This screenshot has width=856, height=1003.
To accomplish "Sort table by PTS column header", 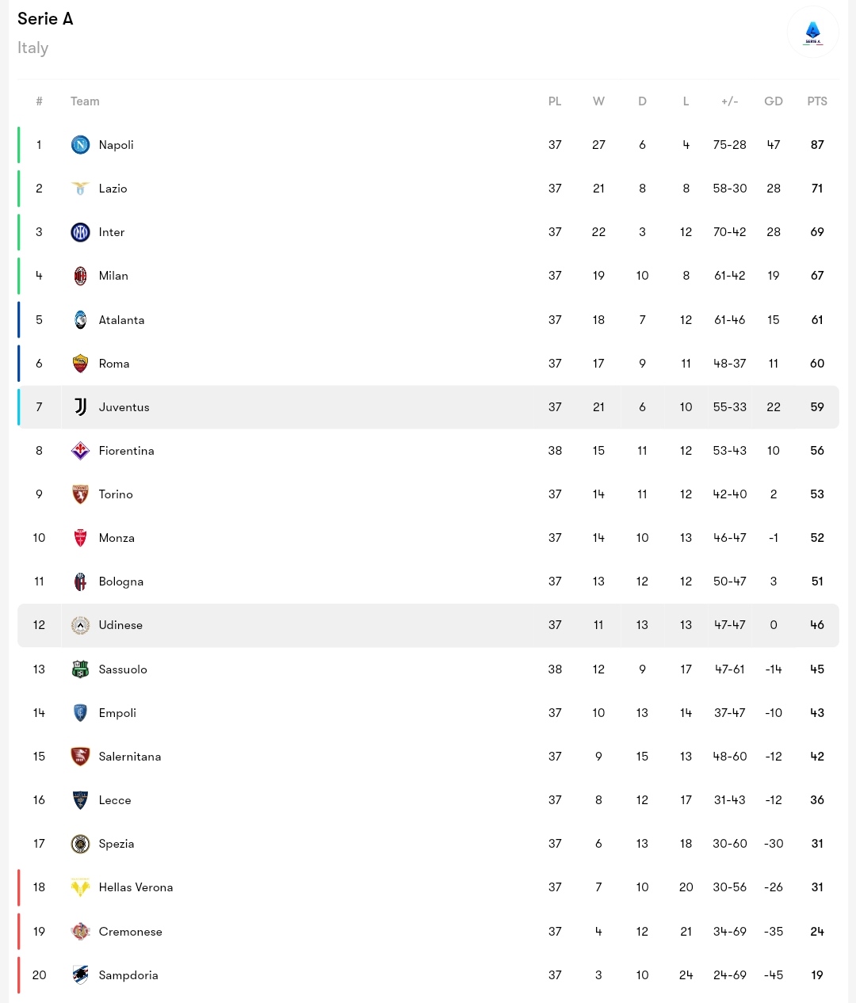I will pyautogui.click(x=817, y=101).
